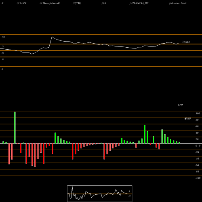This screenshot has height=202, width=202.
Task: Click the tallest green MR histogram bar
Action: (x=15, y=128)
